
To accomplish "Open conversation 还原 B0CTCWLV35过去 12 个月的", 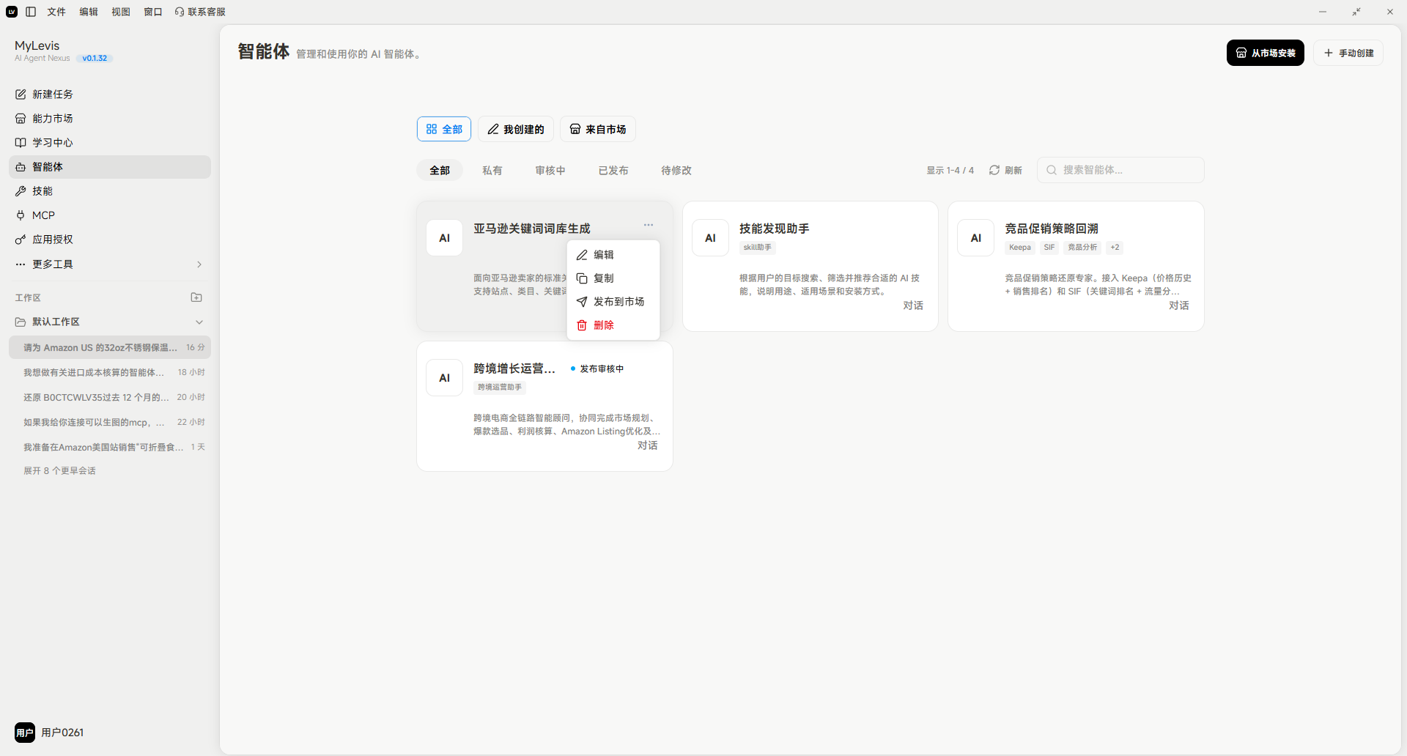I will click(110, 397).
